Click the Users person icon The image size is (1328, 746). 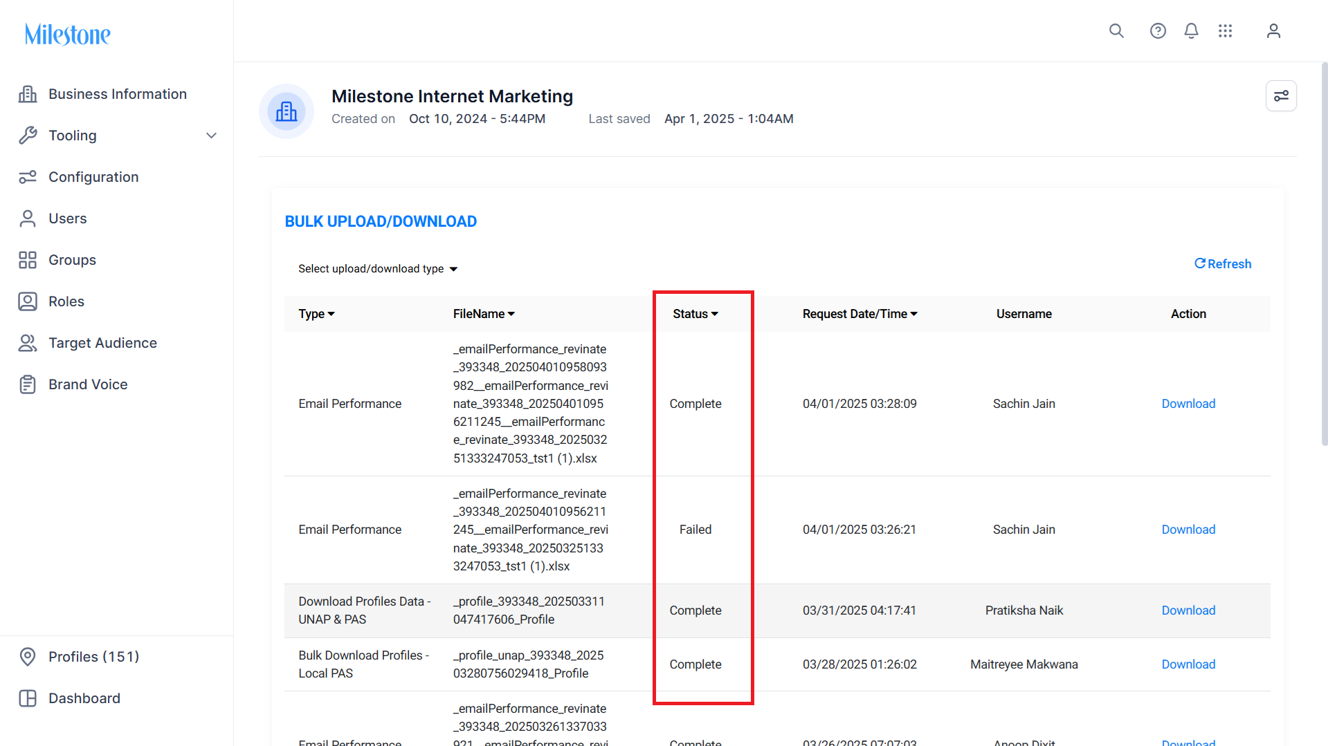pos(28,218)
